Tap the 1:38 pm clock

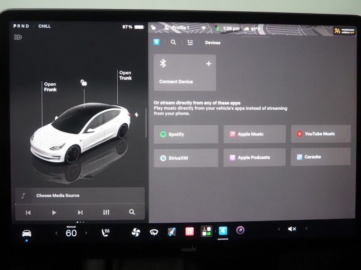tap(231, 28)
